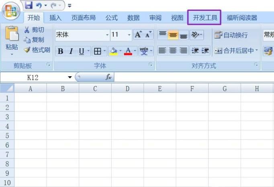Activate the 格式刷 format painter
Image resolution: width=274 pixels, height=187 pixels.
37,50
